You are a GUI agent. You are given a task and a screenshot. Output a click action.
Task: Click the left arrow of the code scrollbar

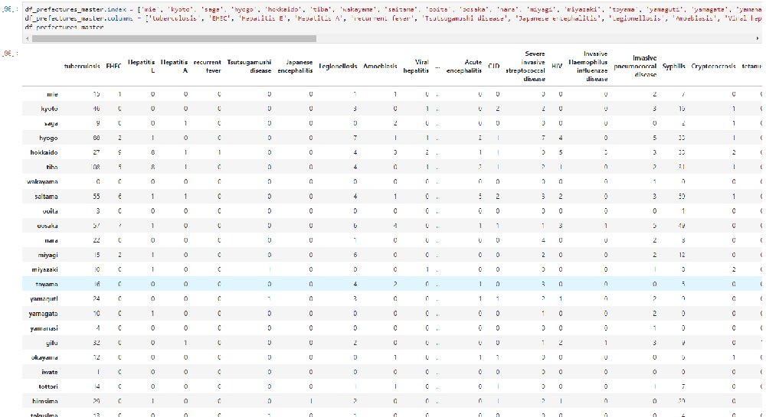28,37
